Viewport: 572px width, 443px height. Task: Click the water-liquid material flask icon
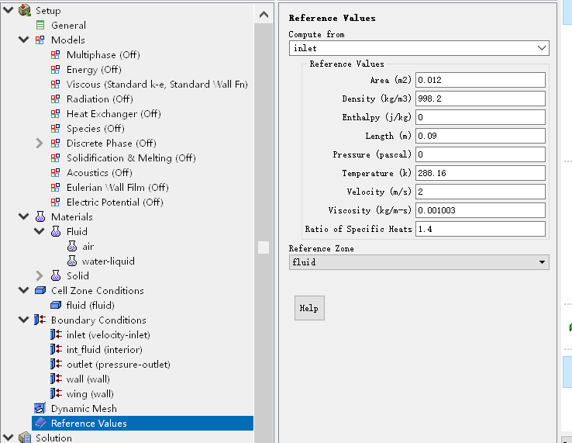point(72,261)
